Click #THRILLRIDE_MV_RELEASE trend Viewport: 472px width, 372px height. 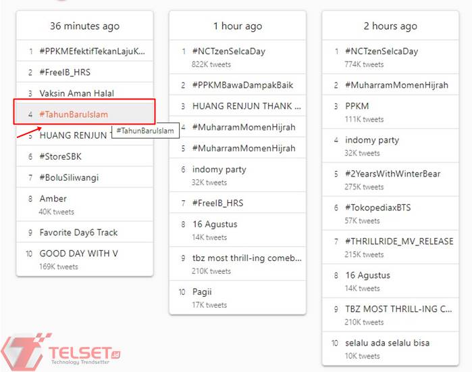pos(399,241)
